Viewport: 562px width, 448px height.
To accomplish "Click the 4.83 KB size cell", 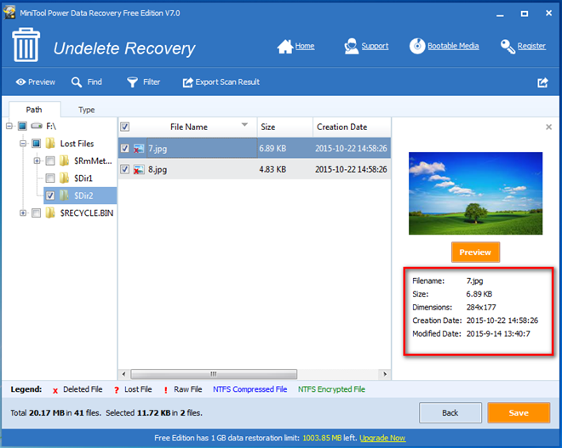I will pyautogui.click(x=272, y=169).
